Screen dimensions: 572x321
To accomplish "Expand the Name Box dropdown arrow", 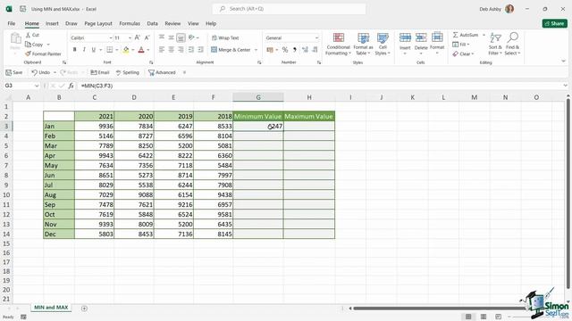I will [37, 86].
